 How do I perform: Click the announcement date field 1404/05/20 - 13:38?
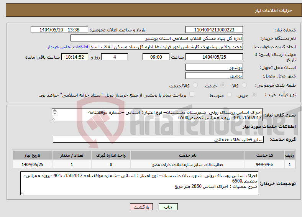(59, 30)
